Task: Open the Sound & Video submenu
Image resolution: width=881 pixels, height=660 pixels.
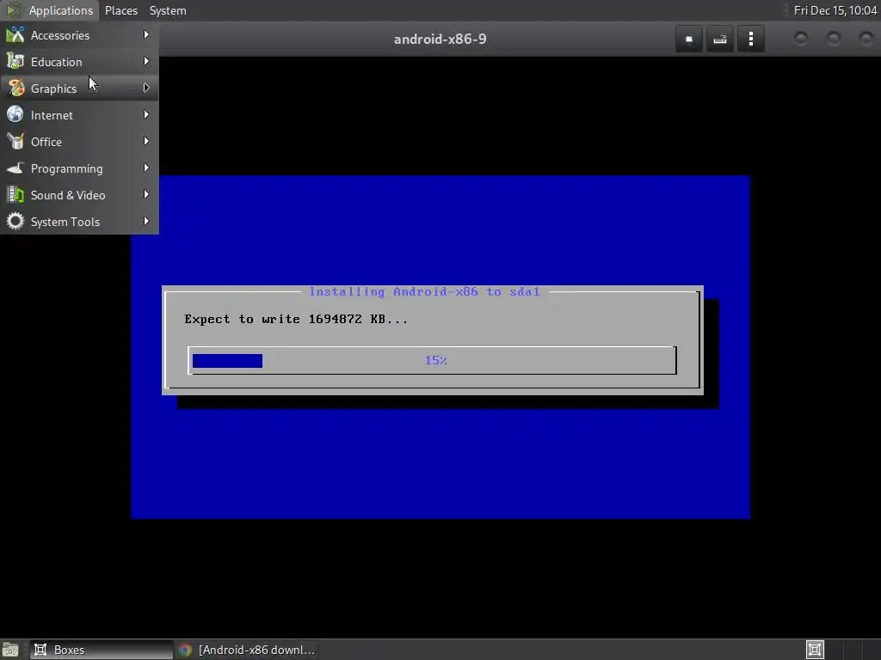Action: coord(79,195)
